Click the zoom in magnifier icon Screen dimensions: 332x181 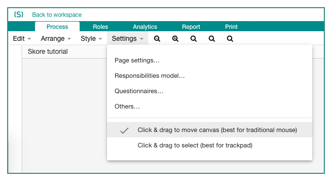tap(175, 38)
